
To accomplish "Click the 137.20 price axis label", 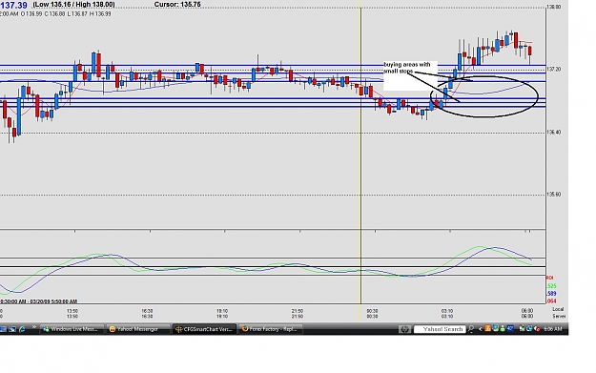I will [x=553, y=70].
